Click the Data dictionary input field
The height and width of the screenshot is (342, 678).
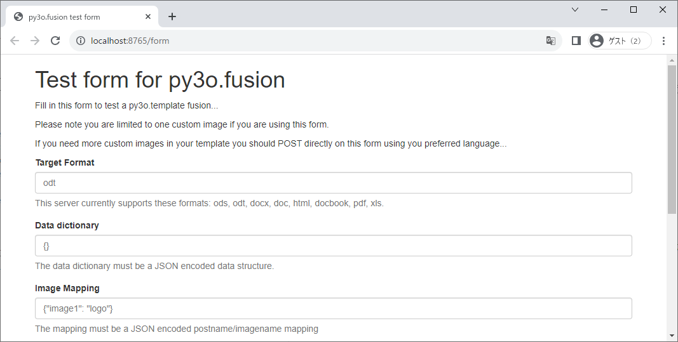(x=333, y=246)
